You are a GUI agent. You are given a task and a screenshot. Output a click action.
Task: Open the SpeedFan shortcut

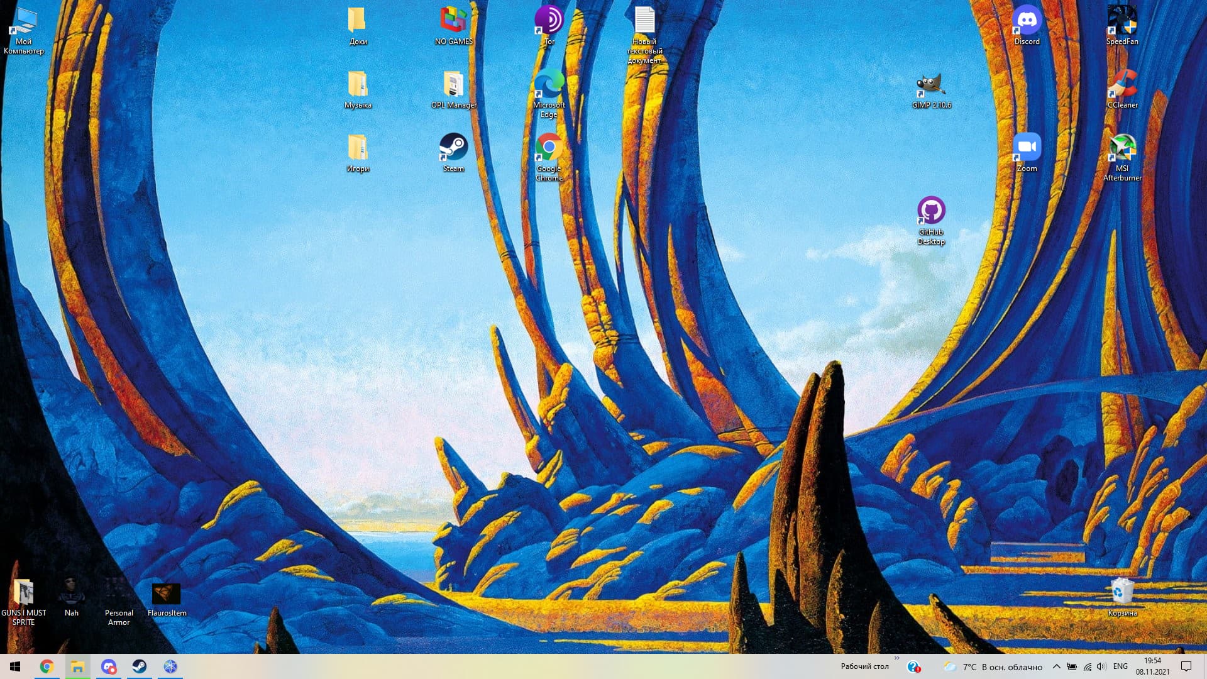click(x=1122, y=26)
